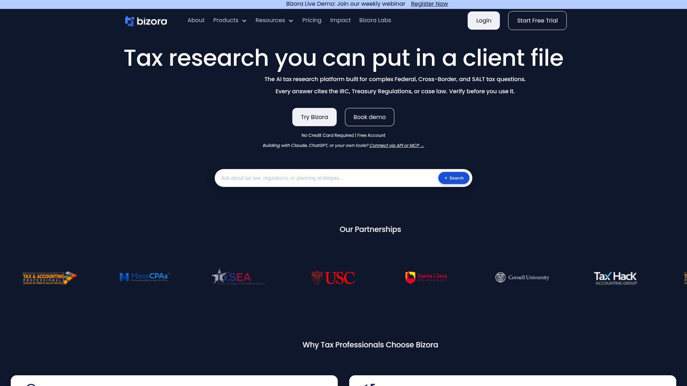The height and width of the screenshot is (386, 687).
Task: Click the TxSEA partner logo
Action: point(238,277)
